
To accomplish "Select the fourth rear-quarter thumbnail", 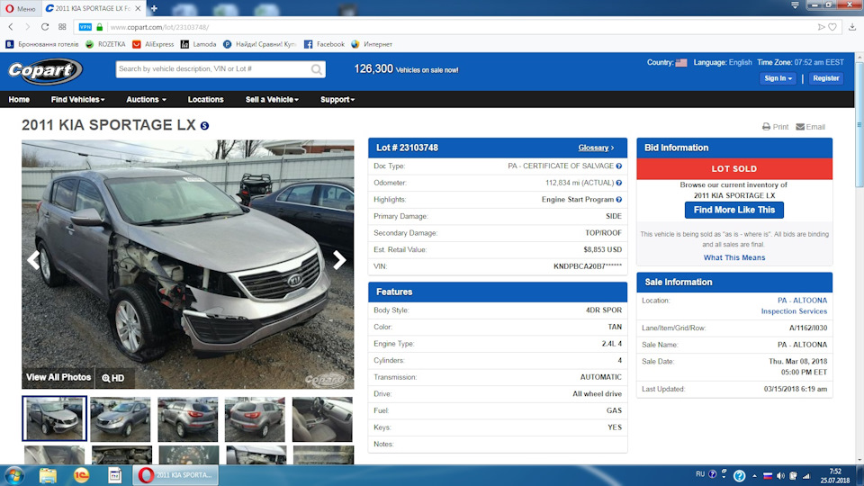I will tap(255, 418).
